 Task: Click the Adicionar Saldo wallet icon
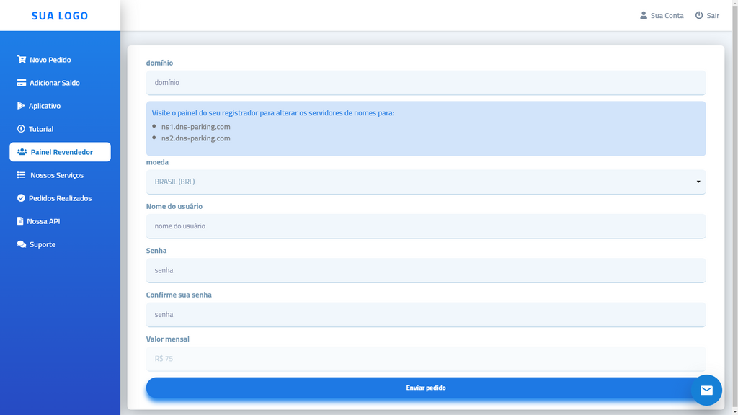21,82
